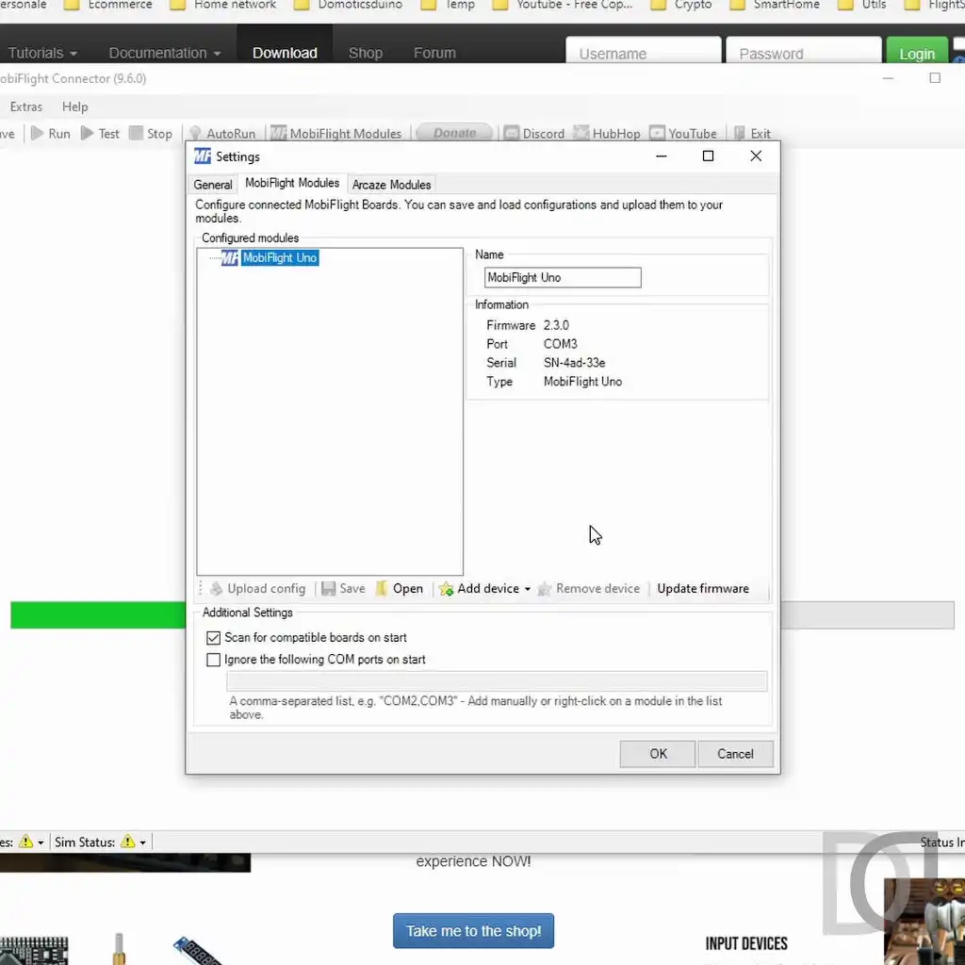Select the MobiFlight Modules tab

tap(292, 183)
